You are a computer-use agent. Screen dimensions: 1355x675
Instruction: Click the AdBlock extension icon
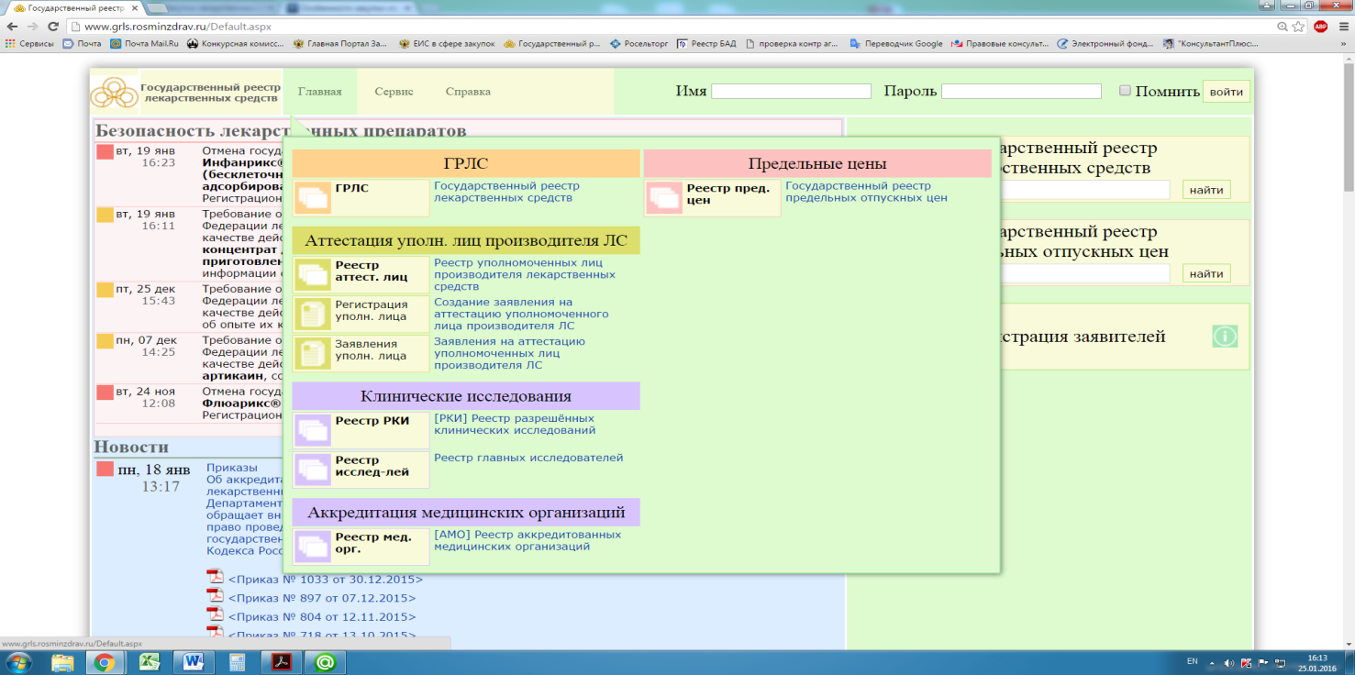click(1320, 27)
